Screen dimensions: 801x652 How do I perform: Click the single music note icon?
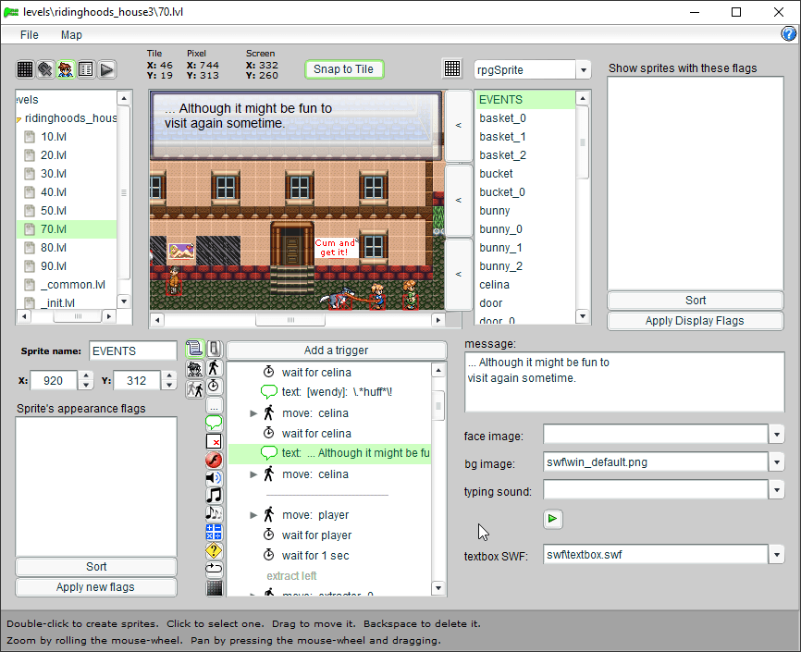point(214,496)
